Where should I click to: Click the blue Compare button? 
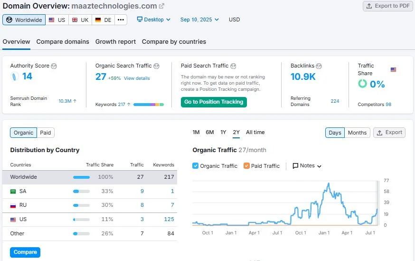point(25,252)
